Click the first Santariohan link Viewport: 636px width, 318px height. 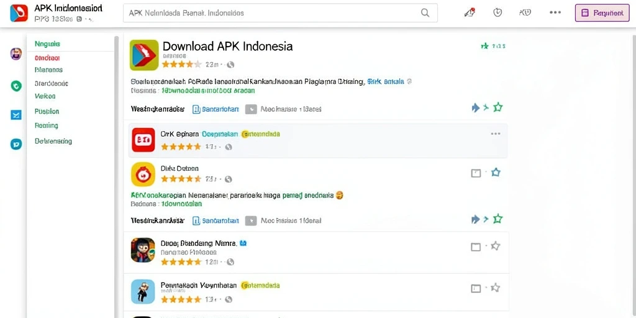pos(216,109)
